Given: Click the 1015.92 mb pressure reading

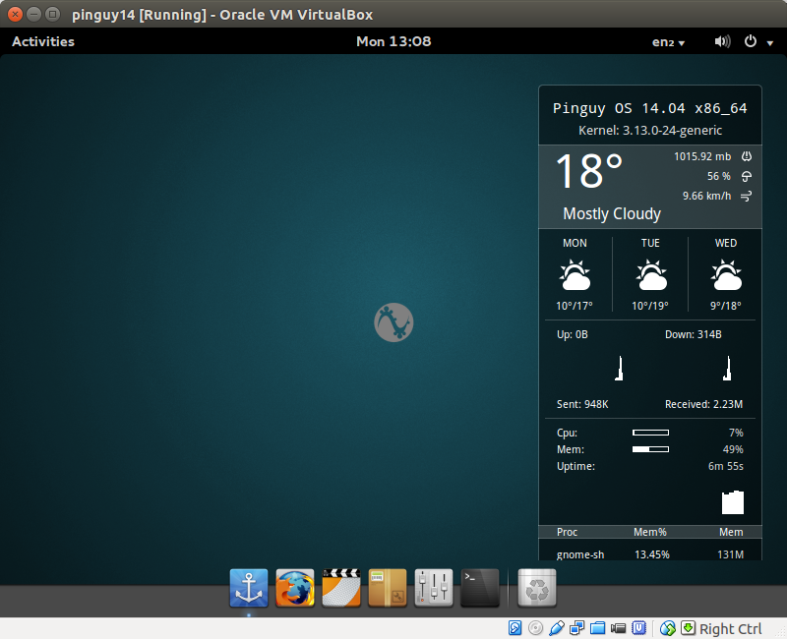Looking at the screenshot, I should tap(702, 156).
